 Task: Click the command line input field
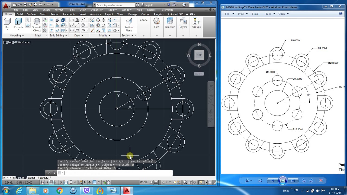pos(117,173)
